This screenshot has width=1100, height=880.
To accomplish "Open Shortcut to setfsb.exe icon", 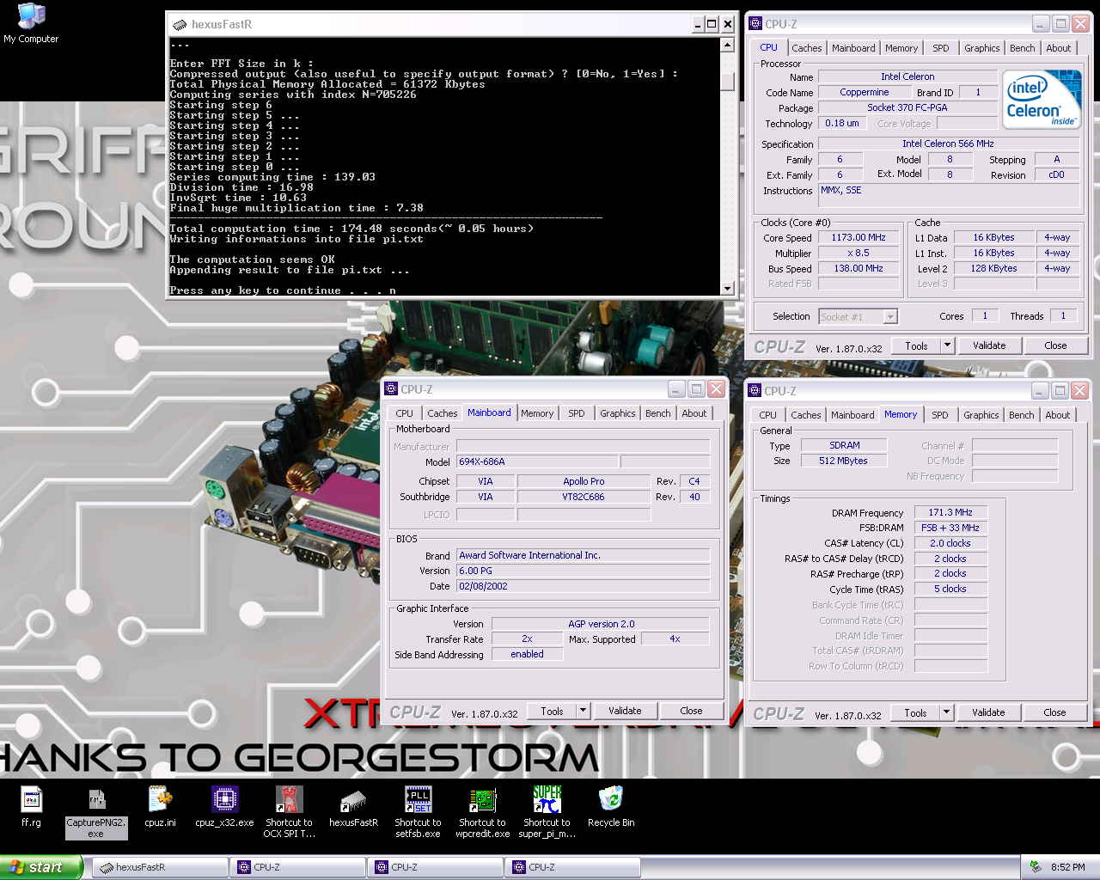I will coord(418,812).
